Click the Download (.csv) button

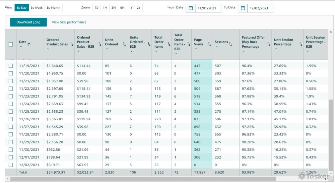[x=28, y=22]
